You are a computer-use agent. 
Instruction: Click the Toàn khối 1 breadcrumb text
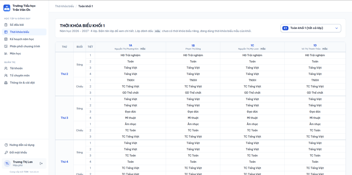coord(86,6)
